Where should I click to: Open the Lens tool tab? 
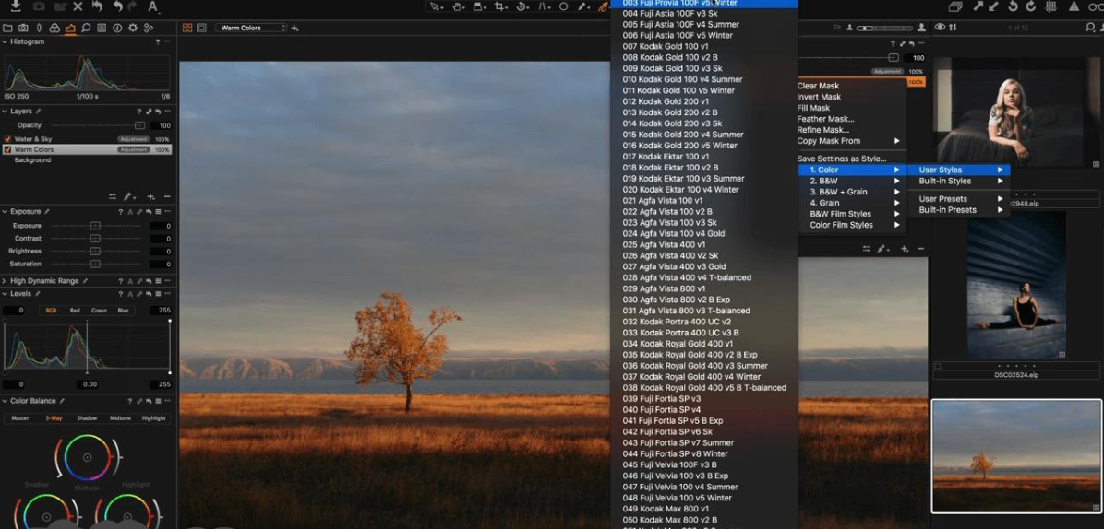[x=39, y=28]
